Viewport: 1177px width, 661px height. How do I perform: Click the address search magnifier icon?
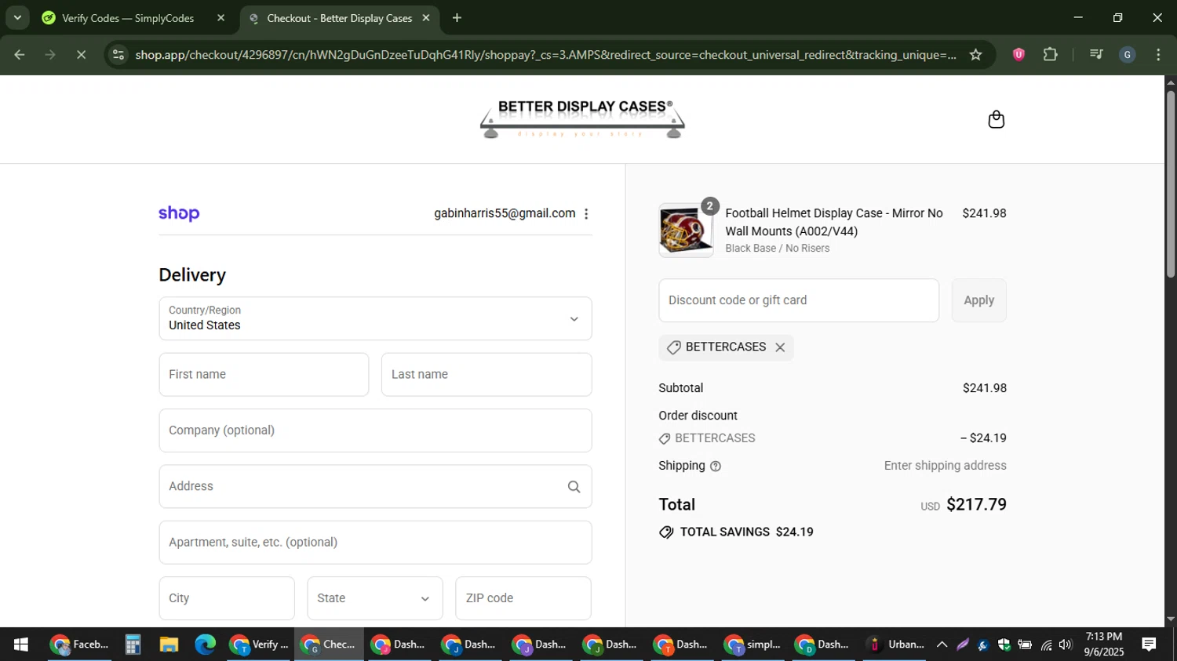pyautogui.click(x=574, y=487)
